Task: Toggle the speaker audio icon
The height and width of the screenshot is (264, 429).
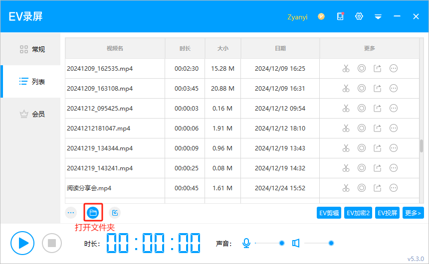Action: [x=296, y=243]
